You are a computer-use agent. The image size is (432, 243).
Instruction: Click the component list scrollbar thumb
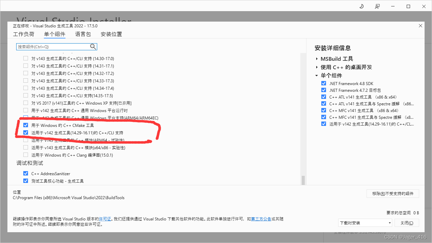click(303, 180)
